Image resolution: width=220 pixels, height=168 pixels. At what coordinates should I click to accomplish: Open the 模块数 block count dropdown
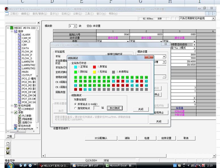click(75, 26)
